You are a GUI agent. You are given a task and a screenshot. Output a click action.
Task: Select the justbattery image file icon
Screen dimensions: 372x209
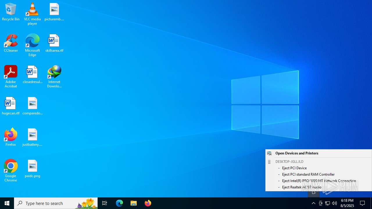tap(32, 138)
